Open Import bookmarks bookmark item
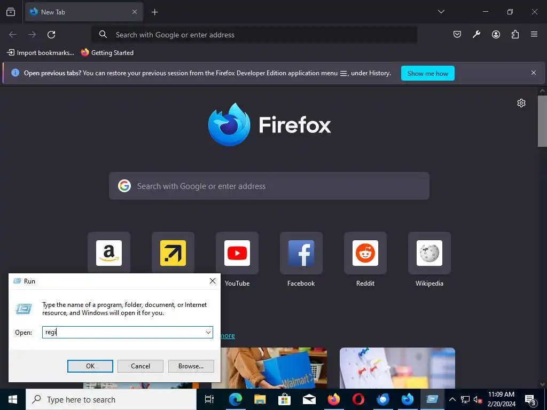The image size is (547, 410). click(41, 53)
